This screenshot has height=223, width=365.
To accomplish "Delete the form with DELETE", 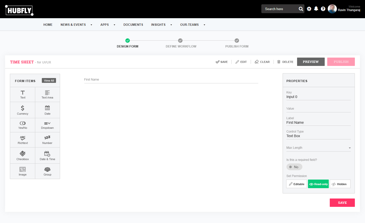I will point(285,62).
